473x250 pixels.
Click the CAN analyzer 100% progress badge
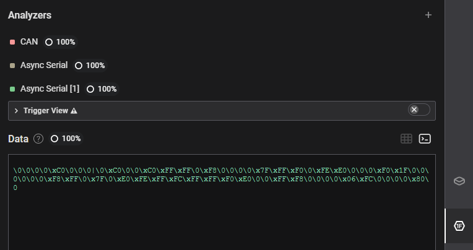[60, 42]
